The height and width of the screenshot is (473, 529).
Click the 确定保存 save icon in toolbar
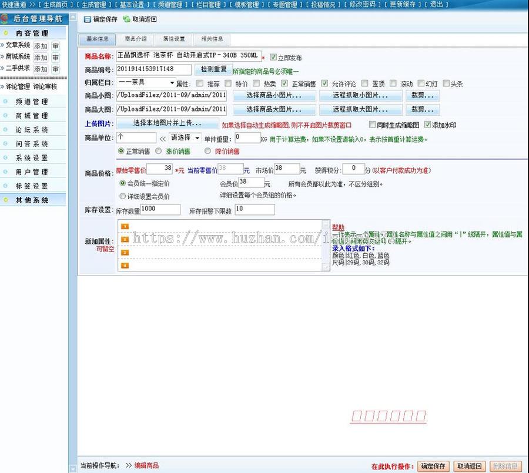click(x=86, y=19)
